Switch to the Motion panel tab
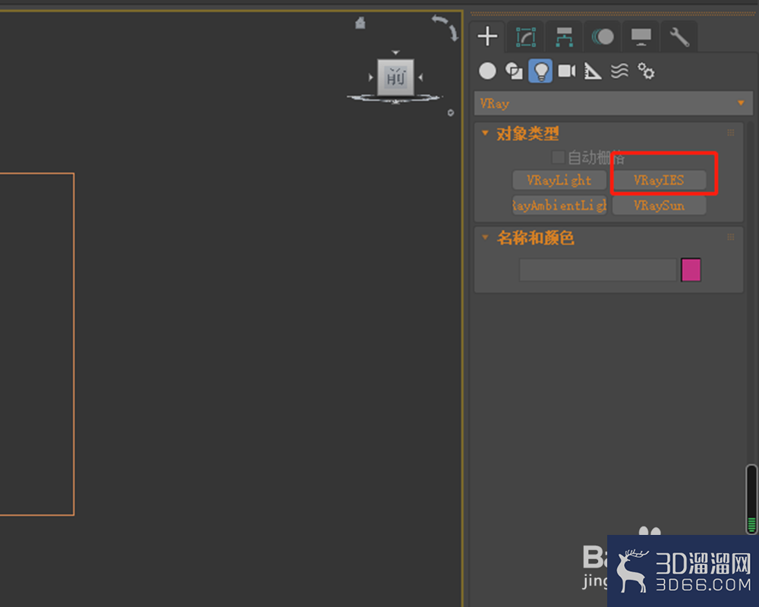 click(603, 36)
